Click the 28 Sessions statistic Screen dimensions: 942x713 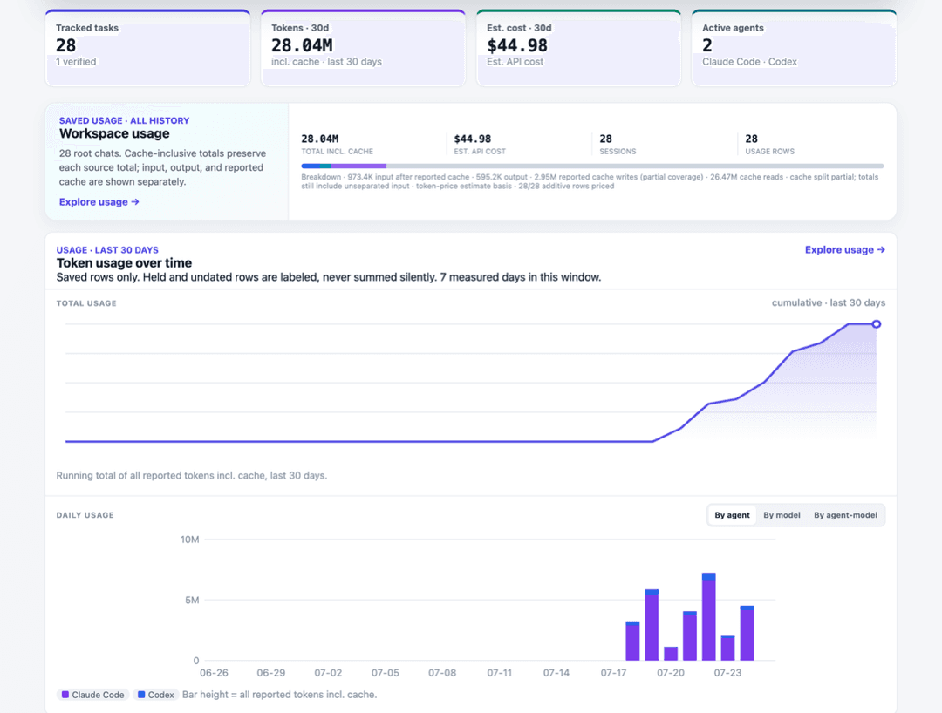click(618, 144)
